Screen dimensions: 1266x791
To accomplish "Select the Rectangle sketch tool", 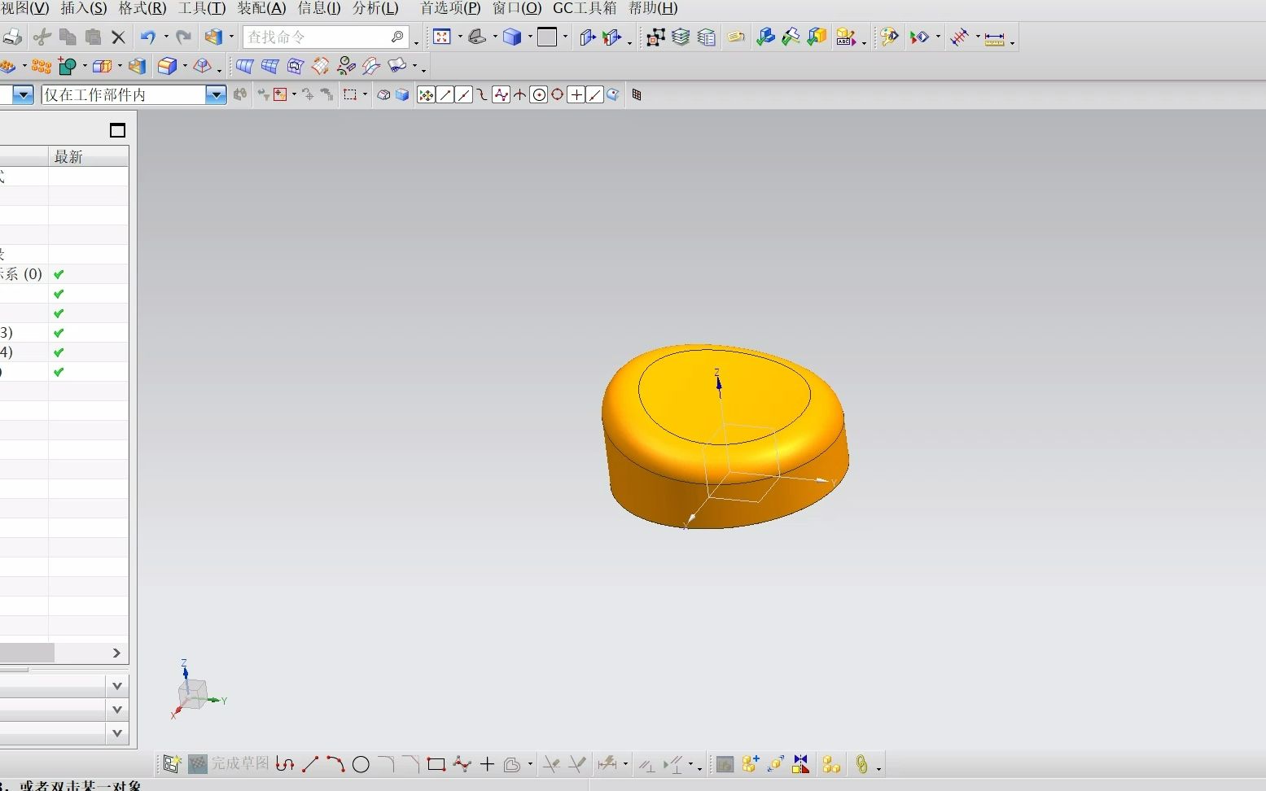I will [x=436, y=764].
